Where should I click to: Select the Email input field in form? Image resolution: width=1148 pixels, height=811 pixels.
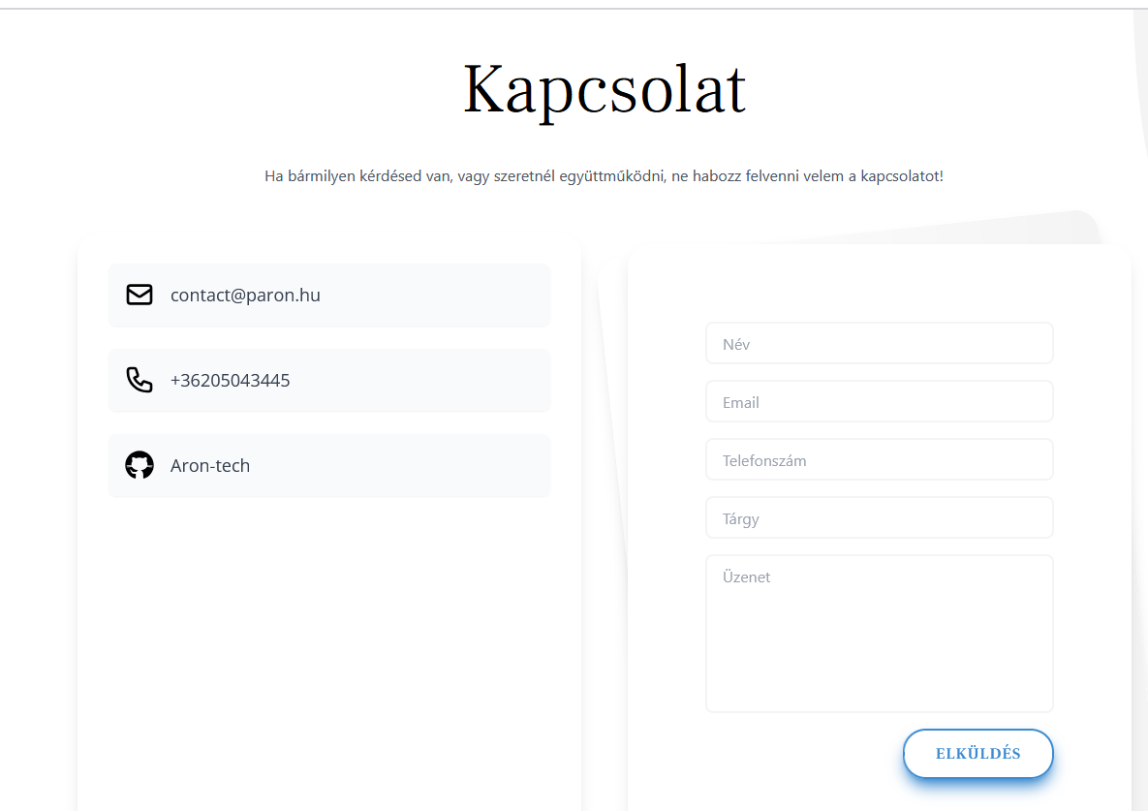(880, 402)
